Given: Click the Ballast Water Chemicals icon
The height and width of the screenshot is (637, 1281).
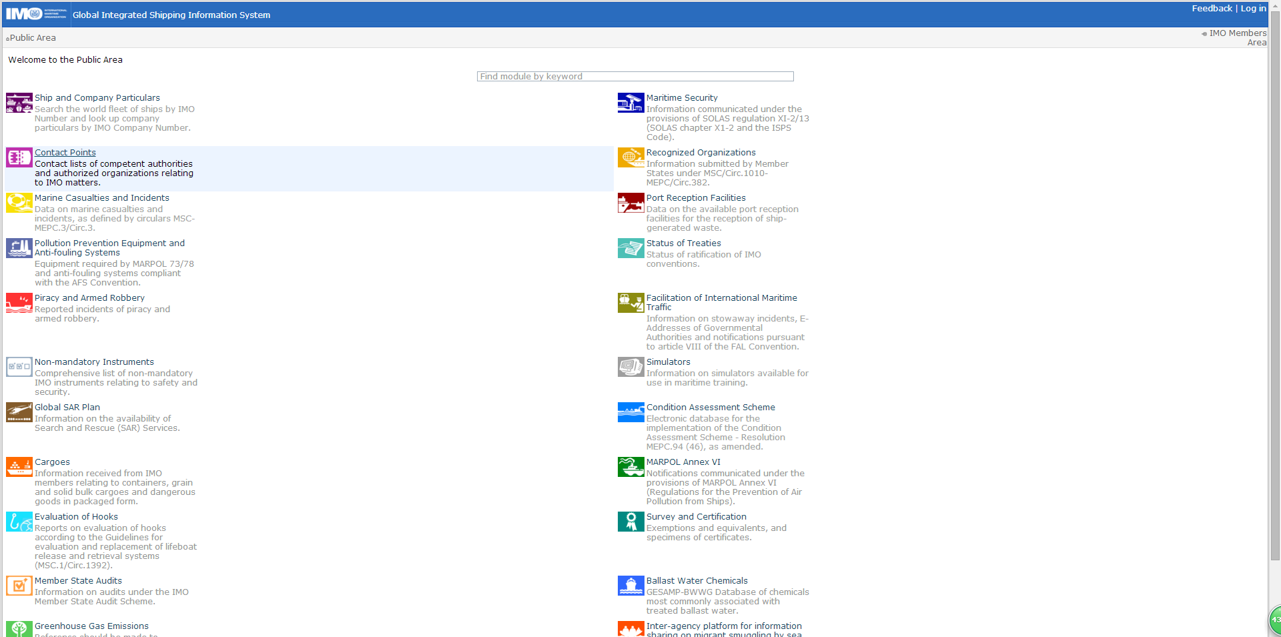Looking at the screenshot, I should [x=631, y=586].
